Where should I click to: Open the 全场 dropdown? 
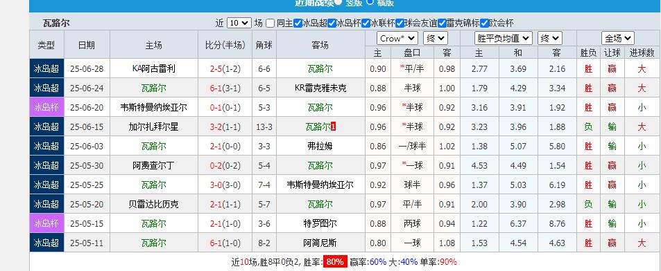617,39
